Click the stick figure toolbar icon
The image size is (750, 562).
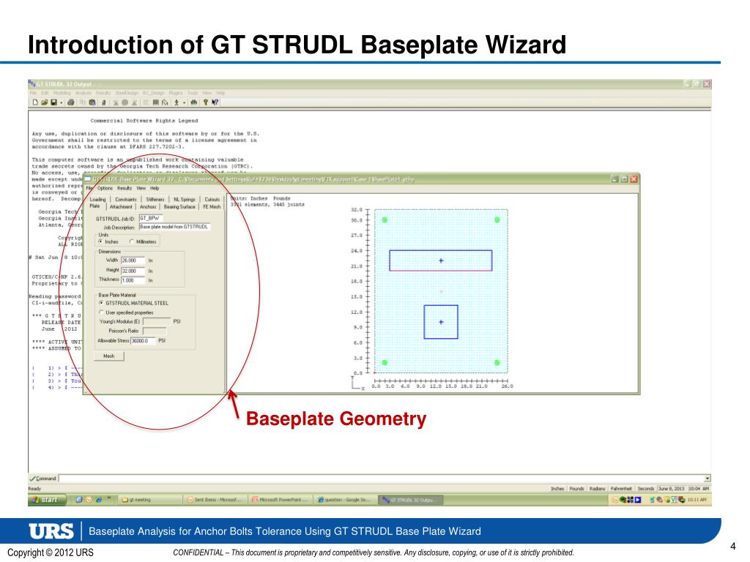[177, 102]
